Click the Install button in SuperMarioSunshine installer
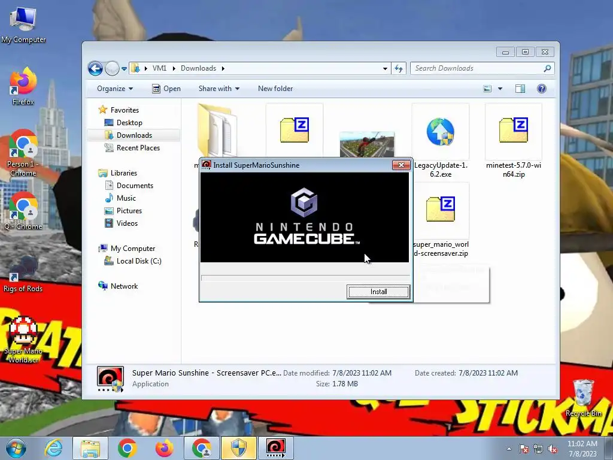Image resolution: width=613 pixels, height=460 pixels. point(378,292)
